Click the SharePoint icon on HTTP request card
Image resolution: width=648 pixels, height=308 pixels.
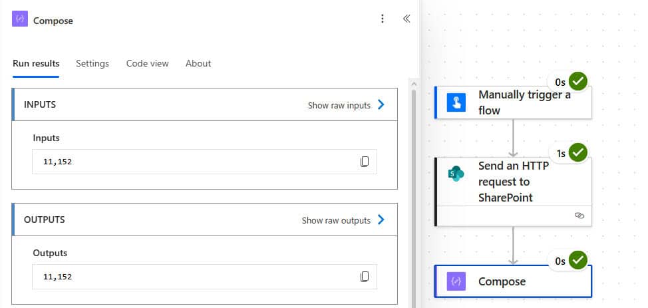(x=456, y=174)
